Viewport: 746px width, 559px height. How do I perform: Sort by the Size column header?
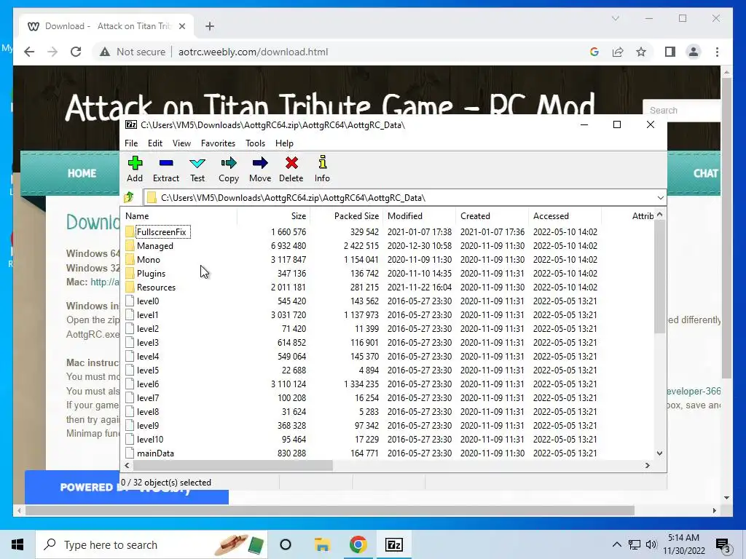click(x=273, y=215)
